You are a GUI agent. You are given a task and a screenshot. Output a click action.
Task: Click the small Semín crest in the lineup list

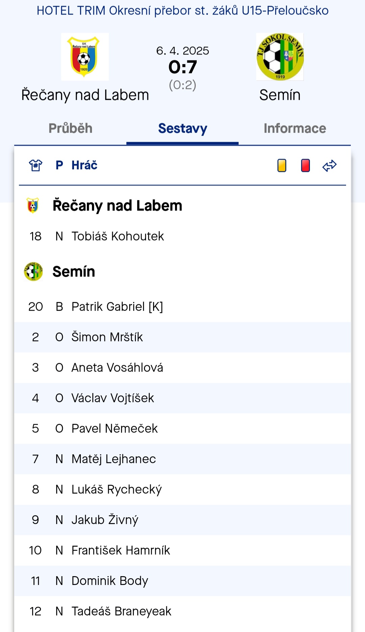(x=33, y=271)
